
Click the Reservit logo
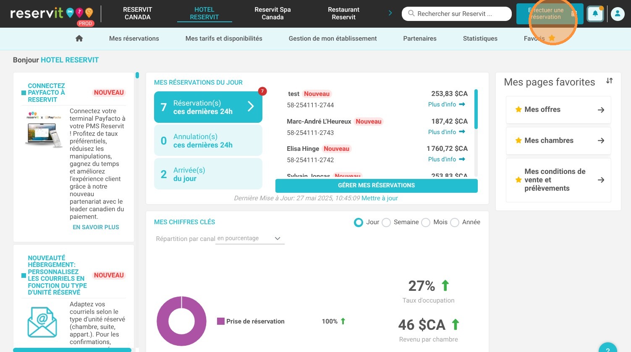point(52,14)
